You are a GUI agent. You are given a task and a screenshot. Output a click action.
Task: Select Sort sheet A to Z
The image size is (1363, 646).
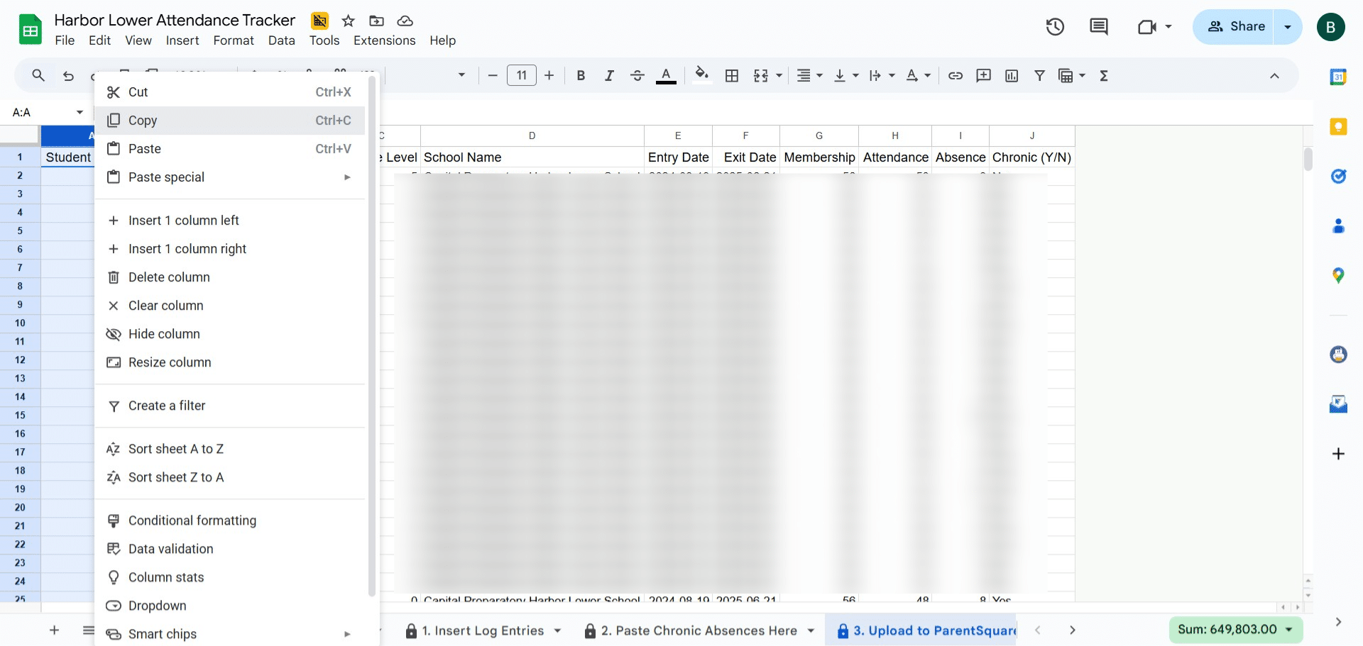pos(230,449)
